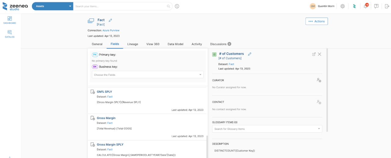Follow the Azure Purview connection link
The height and width of the screenshot is (158, 391).
pos(111,30)
